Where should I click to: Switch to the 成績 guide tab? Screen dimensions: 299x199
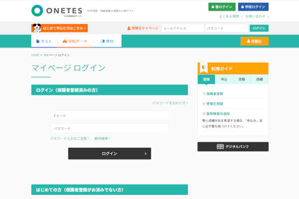pos(259,79)
